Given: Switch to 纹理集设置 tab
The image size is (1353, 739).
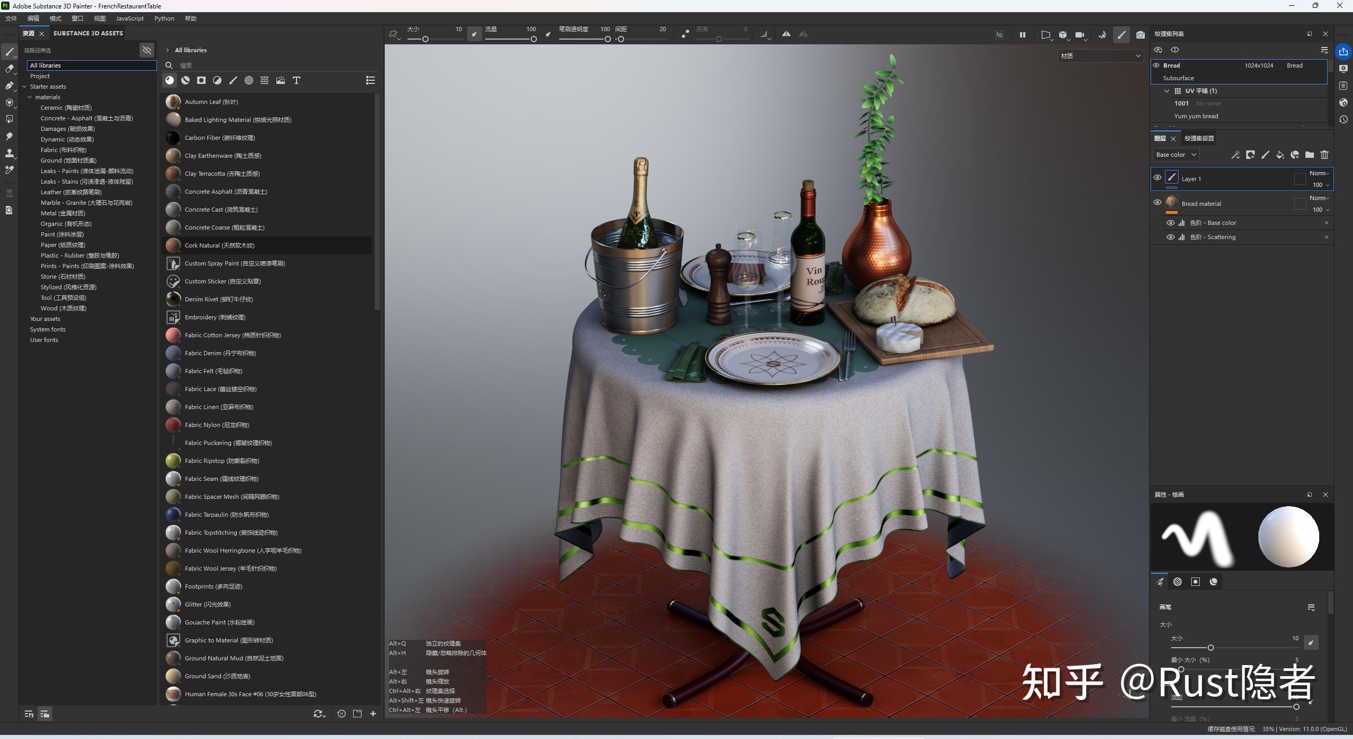Looking at the screenshot, I should tap(1199, 138).
